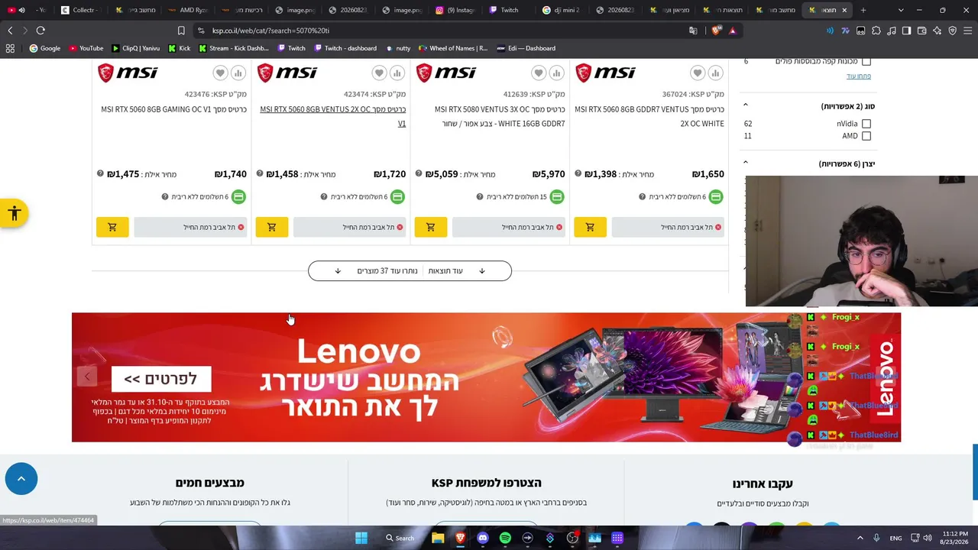This screenshot has width=978, height=550.
Task: Click previous arrow on Lenovo banner
Action: 87,376
